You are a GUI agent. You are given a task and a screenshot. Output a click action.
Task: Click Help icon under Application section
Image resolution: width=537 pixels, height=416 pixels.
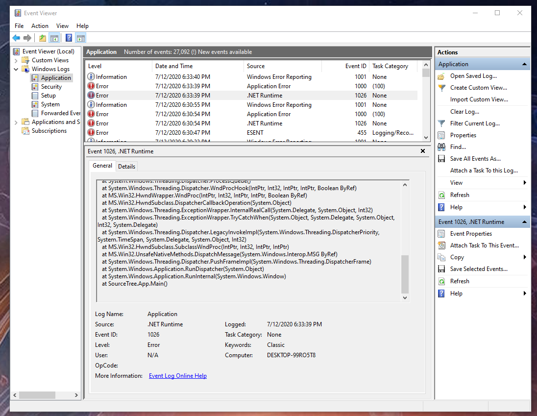point(441,207)
